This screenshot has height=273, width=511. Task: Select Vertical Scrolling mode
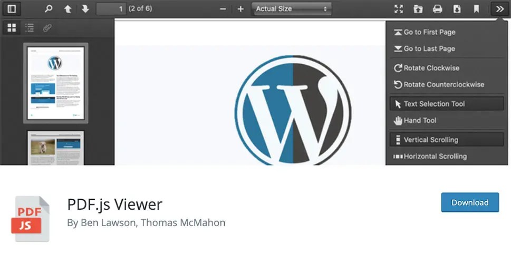click(x=447, y=140)
